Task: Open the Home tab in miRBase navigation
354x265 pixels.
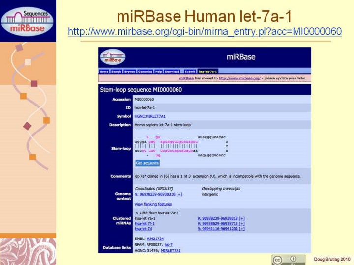Action: point(104,71)
